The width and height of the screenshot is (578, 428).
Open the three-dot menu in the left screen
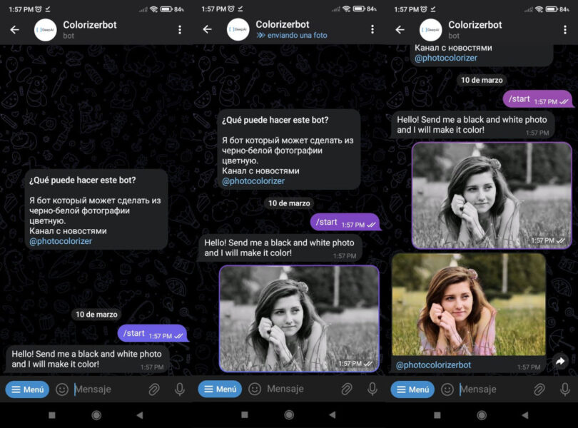click(180, 29)
